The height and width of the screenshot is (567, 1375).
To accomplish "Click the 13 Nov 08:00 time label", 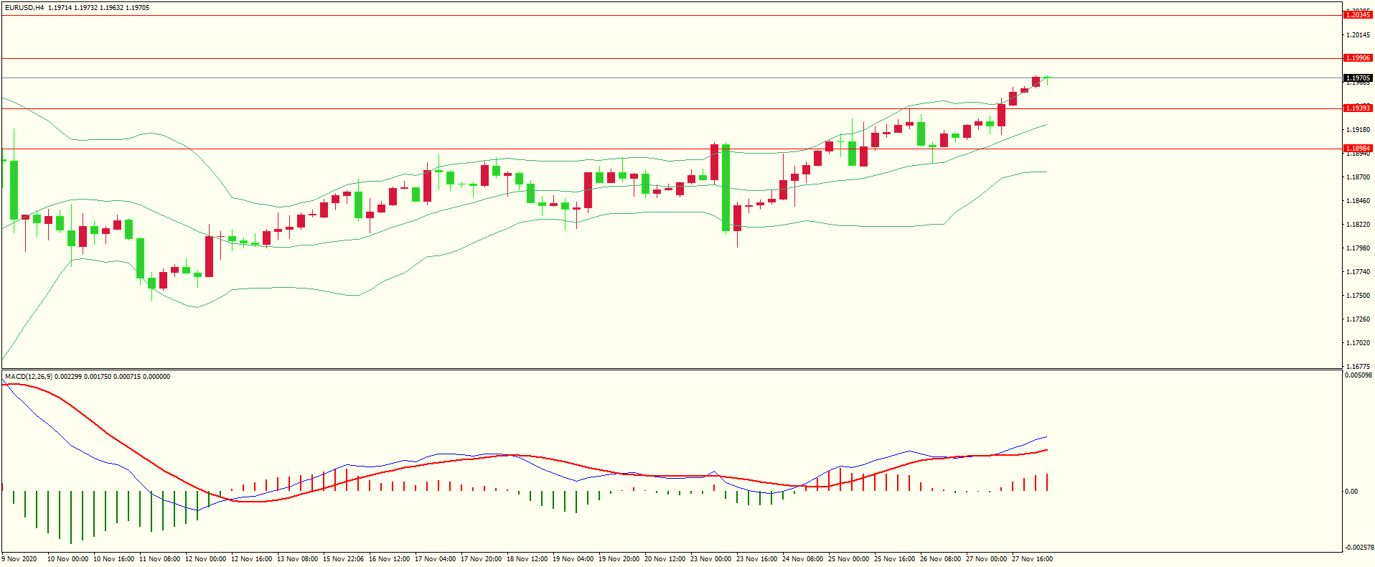I will pos(298,559).
